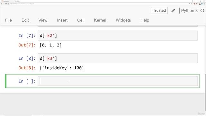This screenshot has height=116, width=206.
Task: Focus the empty code cell input
Action: coord(117,81)
